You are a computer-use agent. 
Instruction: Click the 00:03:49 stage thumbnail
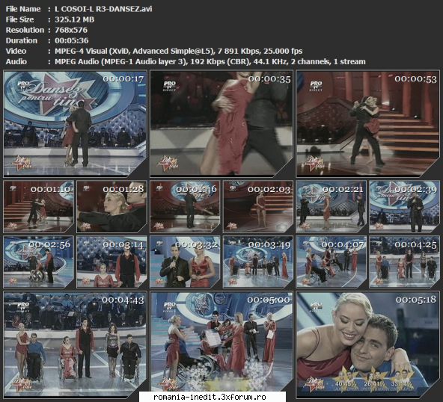[258, 262]
